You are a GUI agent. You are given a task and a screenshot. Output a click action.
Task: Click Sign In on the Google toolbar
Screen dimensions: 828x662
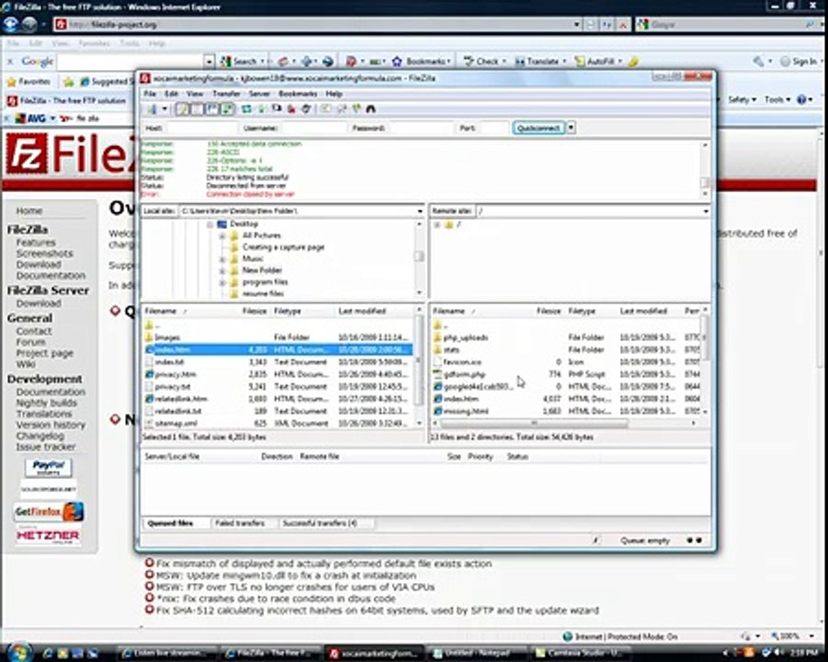(x=799, y=62)
